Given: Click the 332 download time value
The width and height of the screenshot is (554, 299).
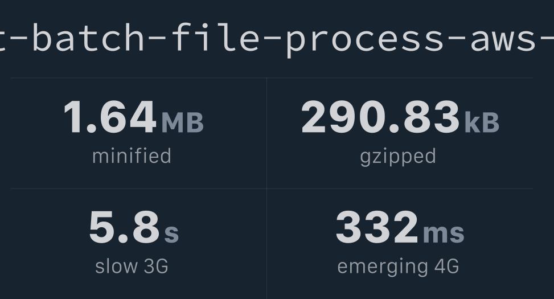Looking at the screenshot, I should pyautogui.click(x=377, y=227).
